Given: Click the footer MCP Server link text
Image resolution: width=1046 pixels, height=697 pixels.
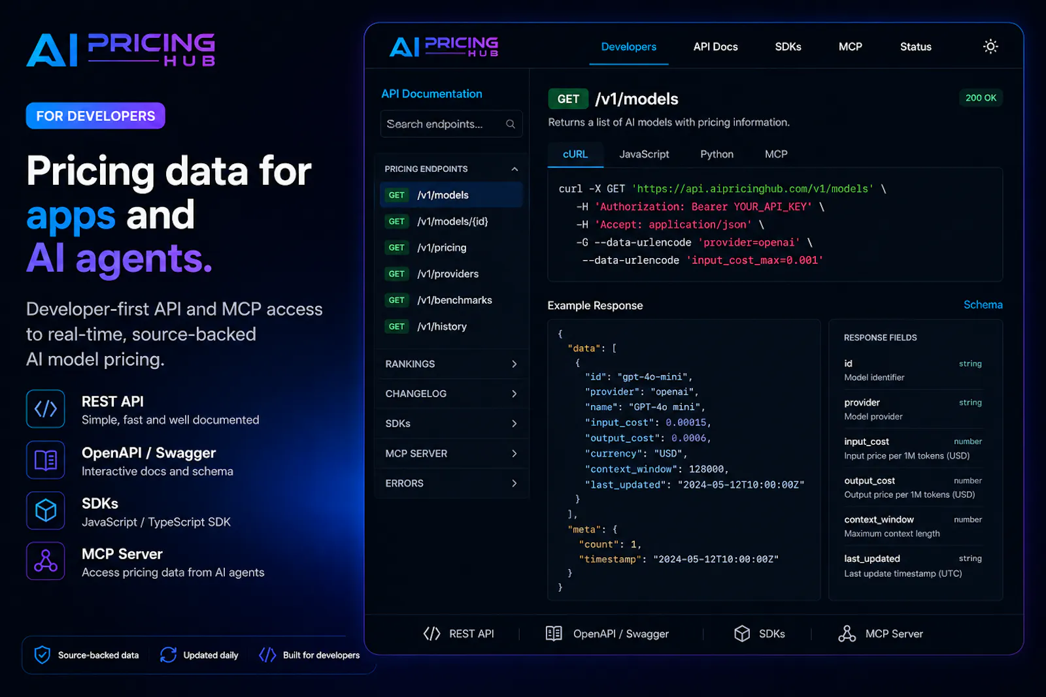Looking at the screenshot, I should (x=894, y=634).
